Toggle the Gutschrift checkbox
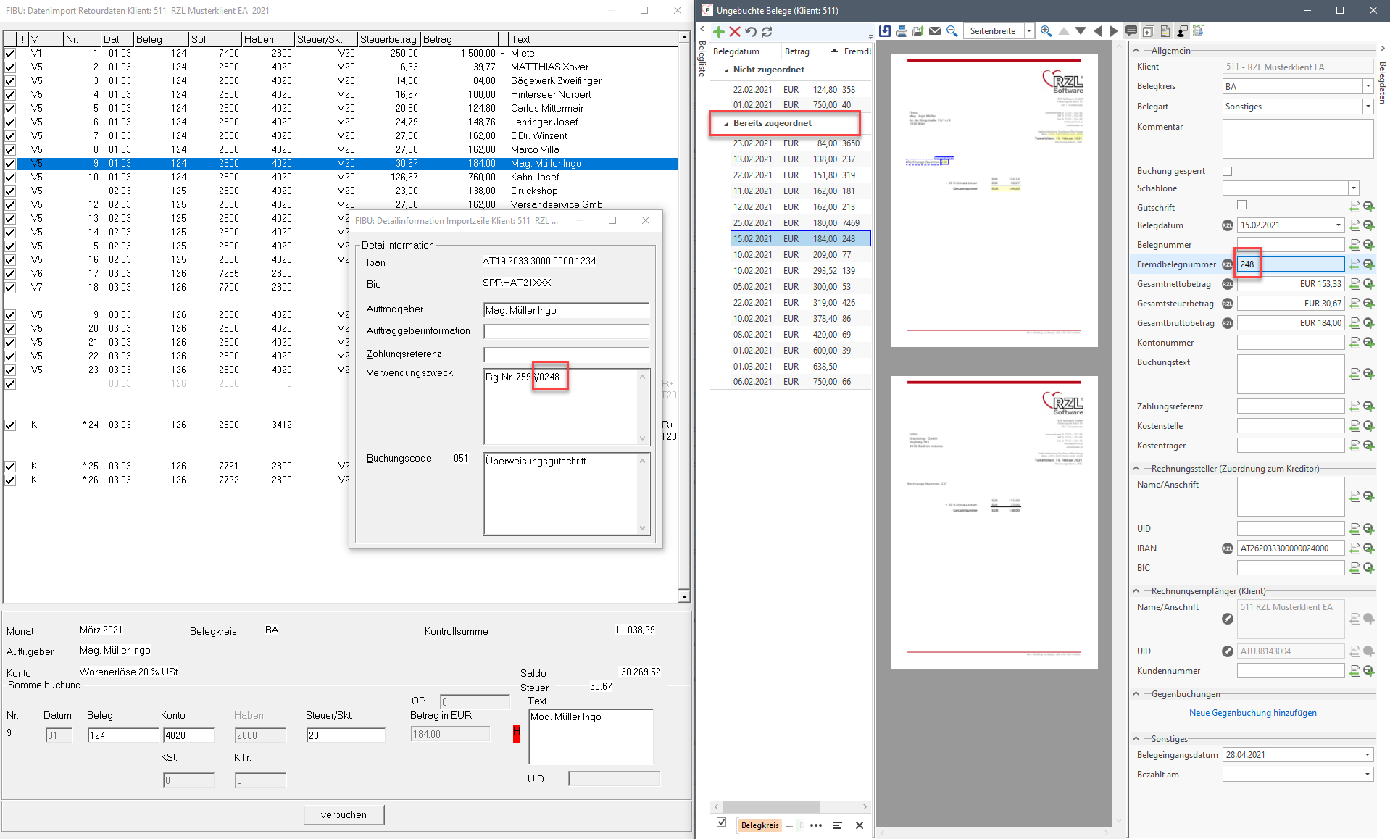This screenshot has width=1390, height=839. [1241, 205]
